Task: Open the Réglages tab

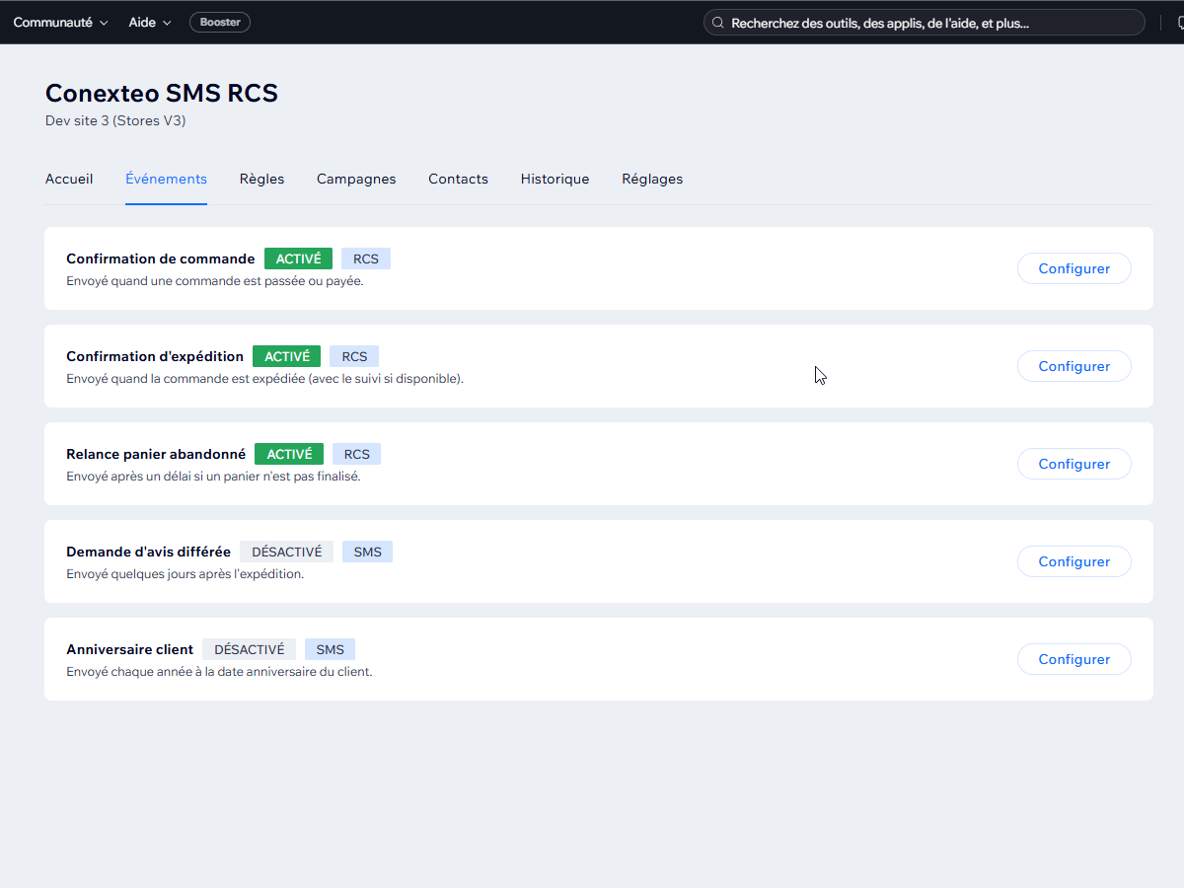Action: 652,179
